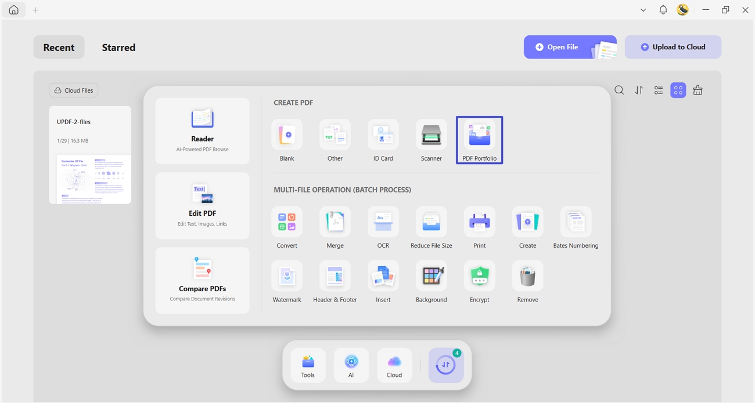Switch to the Starred tab
This screenshot has width=755, height=403.
[x=118, y=48]
